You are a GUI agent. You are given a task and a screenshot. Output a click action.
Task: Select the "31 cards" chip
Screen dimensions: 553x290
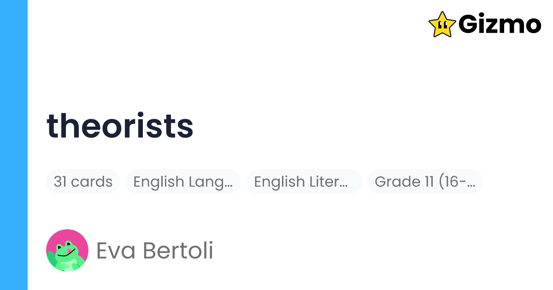coord(83,181)
